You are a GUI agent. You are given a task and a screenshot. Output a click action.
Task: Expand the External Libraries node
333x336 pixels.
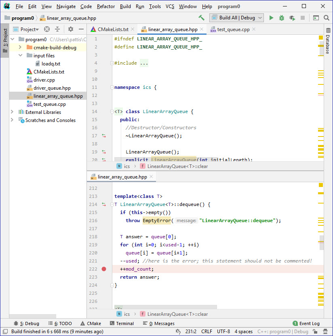(x=12, y=112)
